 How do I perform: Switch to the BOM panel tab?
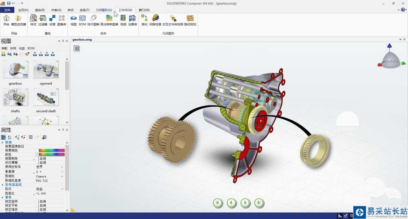coord(31,48)
